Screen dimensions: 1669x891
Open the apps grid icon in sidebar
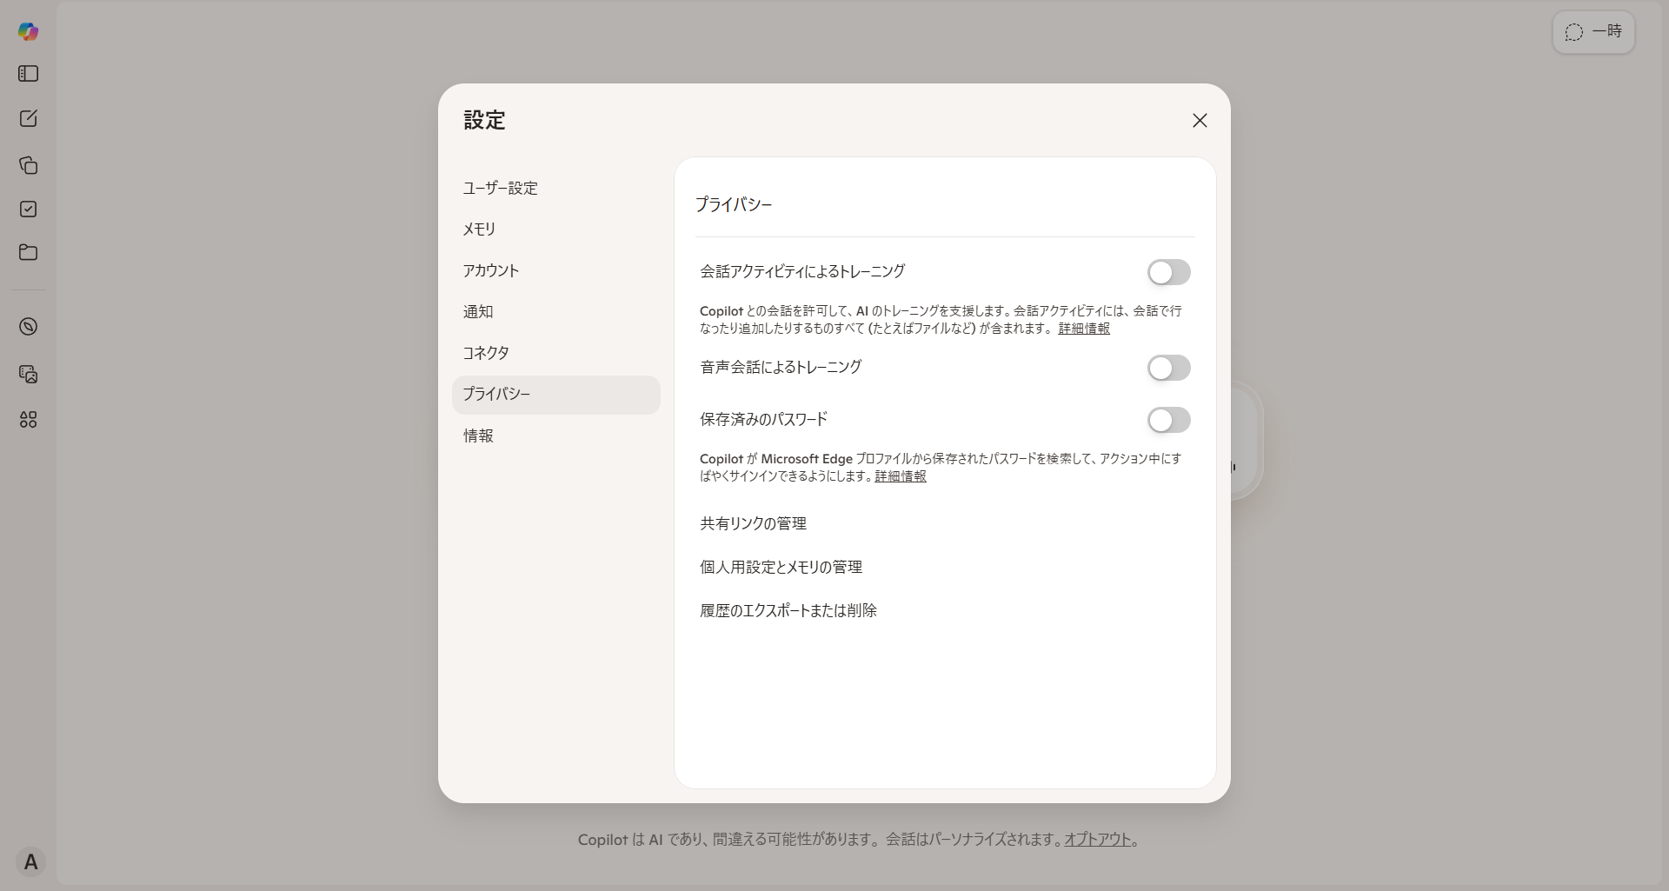point(28,420)
